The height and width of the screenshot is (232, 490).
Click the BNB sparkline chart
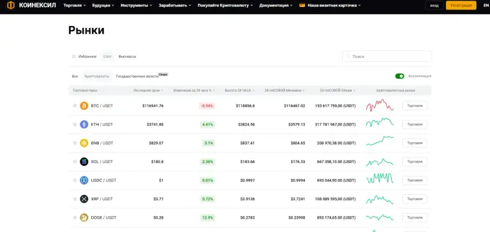coord(380,141)
